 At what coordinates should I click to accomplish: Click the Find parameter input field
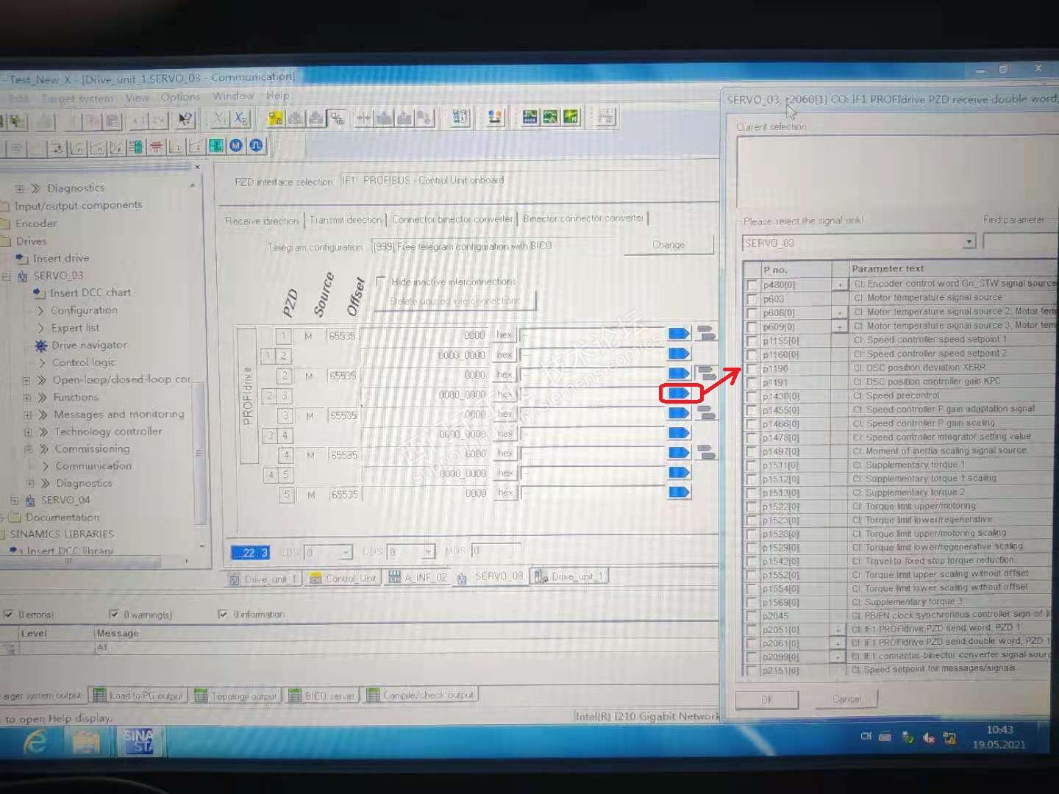(1021, 242)
